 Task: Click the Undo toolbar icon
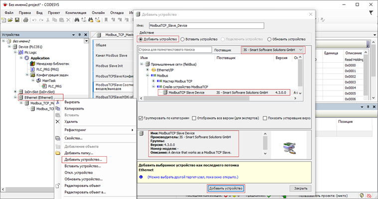[34, 20]
